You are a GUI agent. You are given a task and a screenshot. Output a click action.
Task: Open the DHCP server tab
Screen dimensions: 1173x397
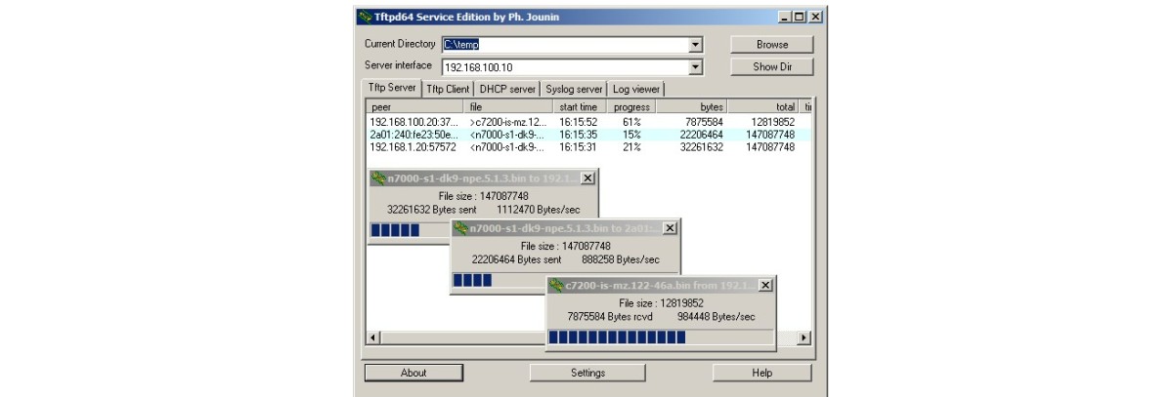507,89
